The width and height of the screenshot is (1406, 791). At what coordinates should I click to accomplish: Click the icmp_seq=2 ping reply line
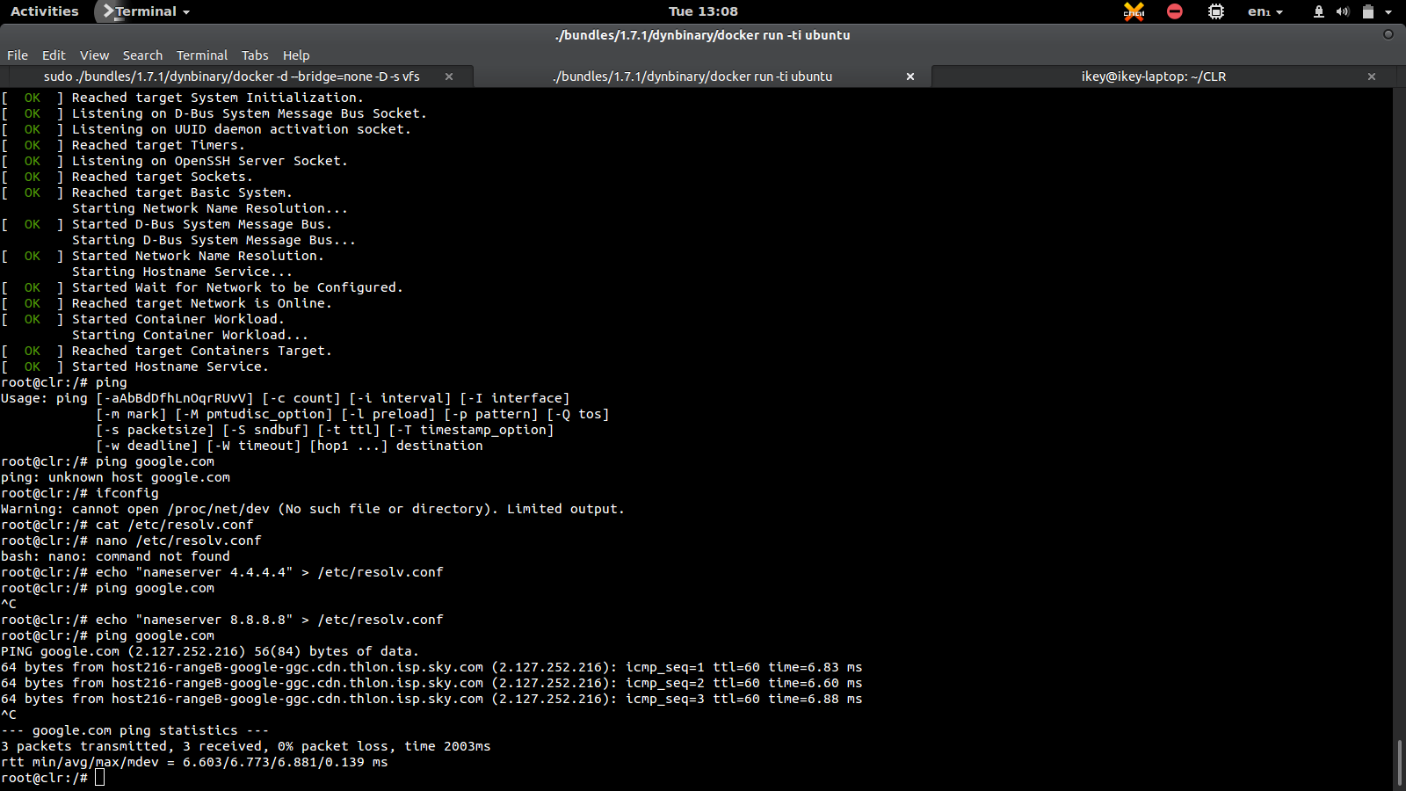tap(431, 683)
